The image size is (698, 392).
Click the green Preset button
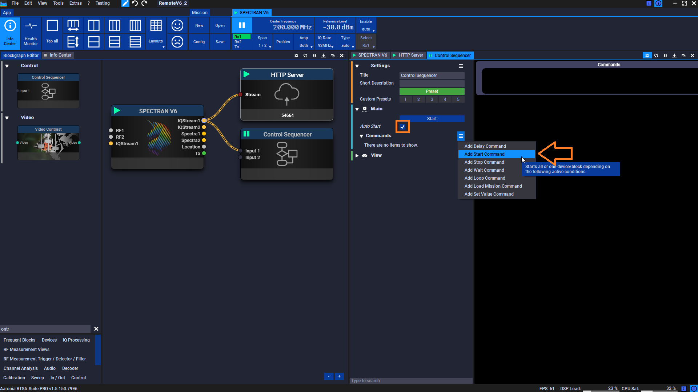click(432, 91)
